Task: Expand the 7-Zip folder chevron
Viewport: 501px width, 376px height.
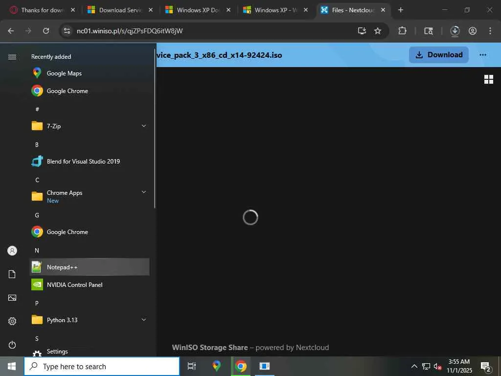Action: (x=144, y=126)
